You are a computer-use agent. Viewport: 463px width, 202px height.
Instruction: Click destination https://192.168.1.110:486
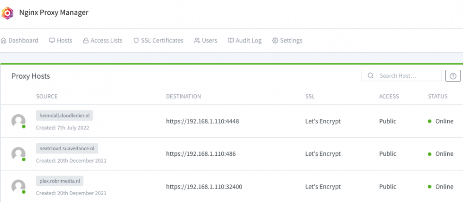click(201, 153)
